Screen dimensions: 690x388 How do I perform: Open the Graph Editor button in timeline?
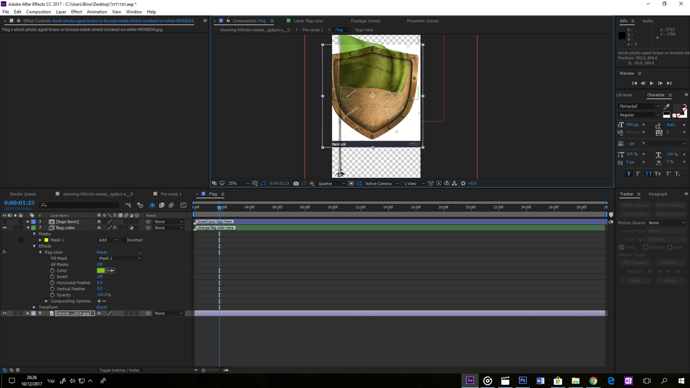coord(183,205)
